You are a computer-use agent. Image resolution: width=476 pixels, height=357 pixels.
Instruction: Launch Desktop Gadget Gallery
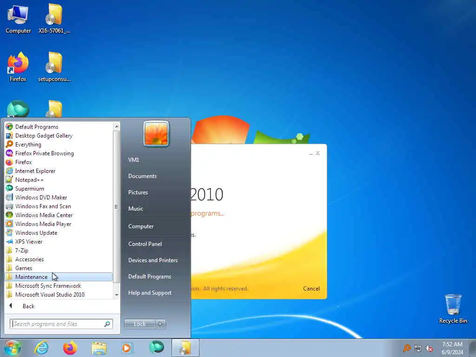(59, 136)
